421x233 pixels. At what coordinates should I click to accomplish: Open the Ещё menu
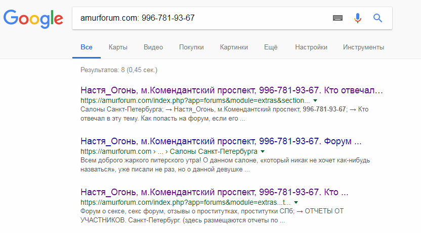click(271, 47)
